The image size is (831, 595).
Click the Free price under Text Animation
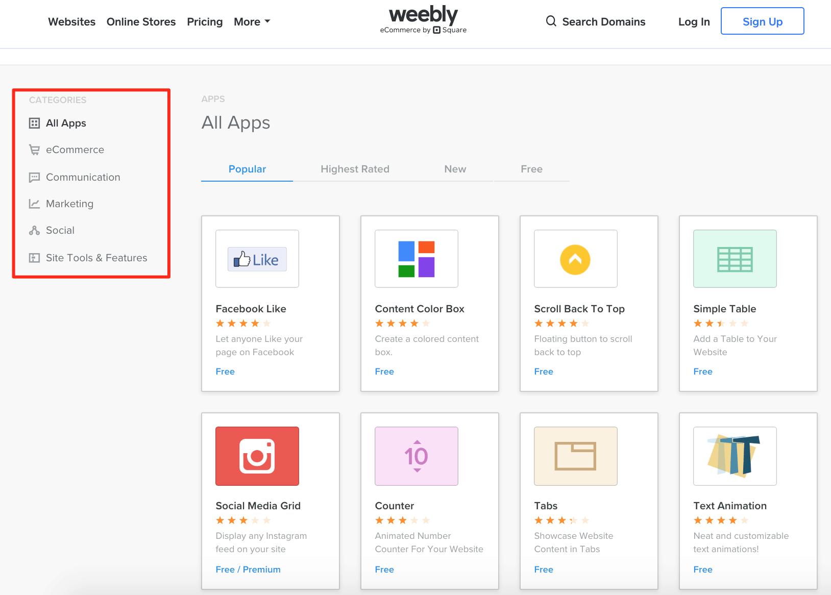(703, 569)
